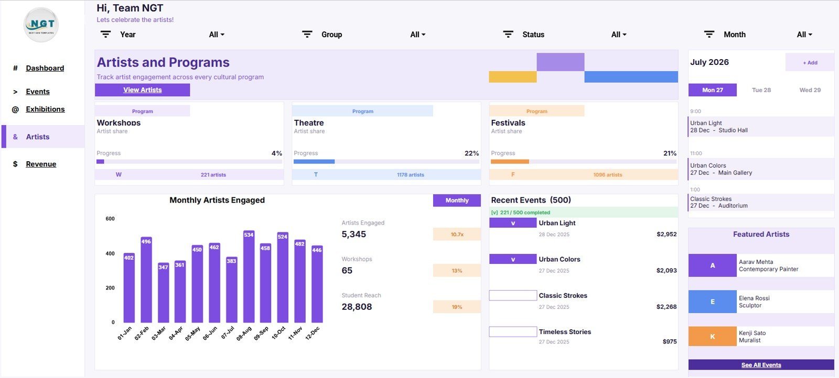This screenshot has height=378, width=839.
Task: Click the T badge in Theatre card
Action: pos(316,175)
